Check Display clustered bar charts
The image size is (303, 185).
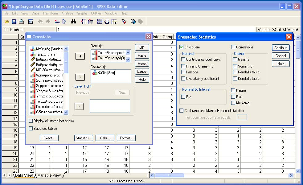point(31,121)
